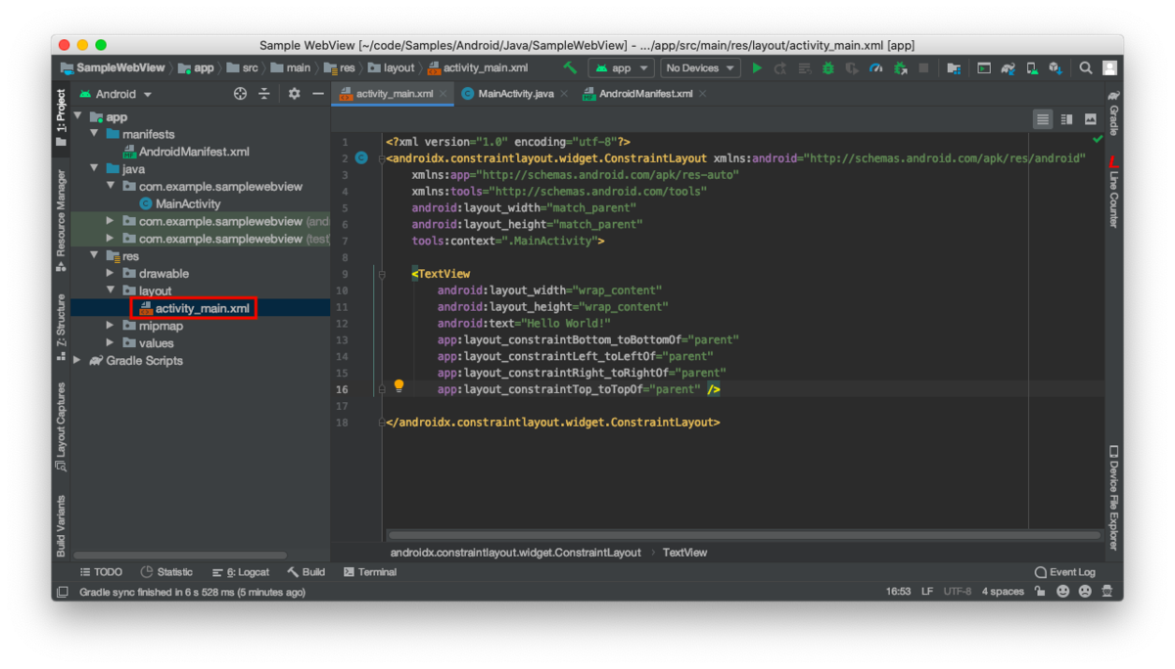Open the app run configuration dropdown
The height and width of the screenshot is (669, 1175).
click(x=621, y=68)
